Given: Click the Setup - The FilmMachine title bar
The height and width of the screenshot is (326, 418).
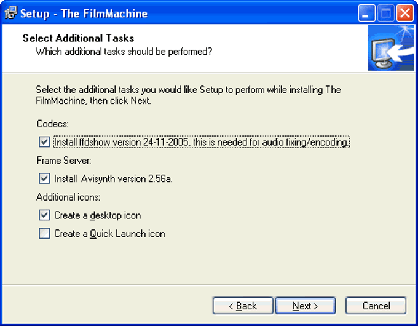Looking at the screenshot, I should (x=187, y=13).
